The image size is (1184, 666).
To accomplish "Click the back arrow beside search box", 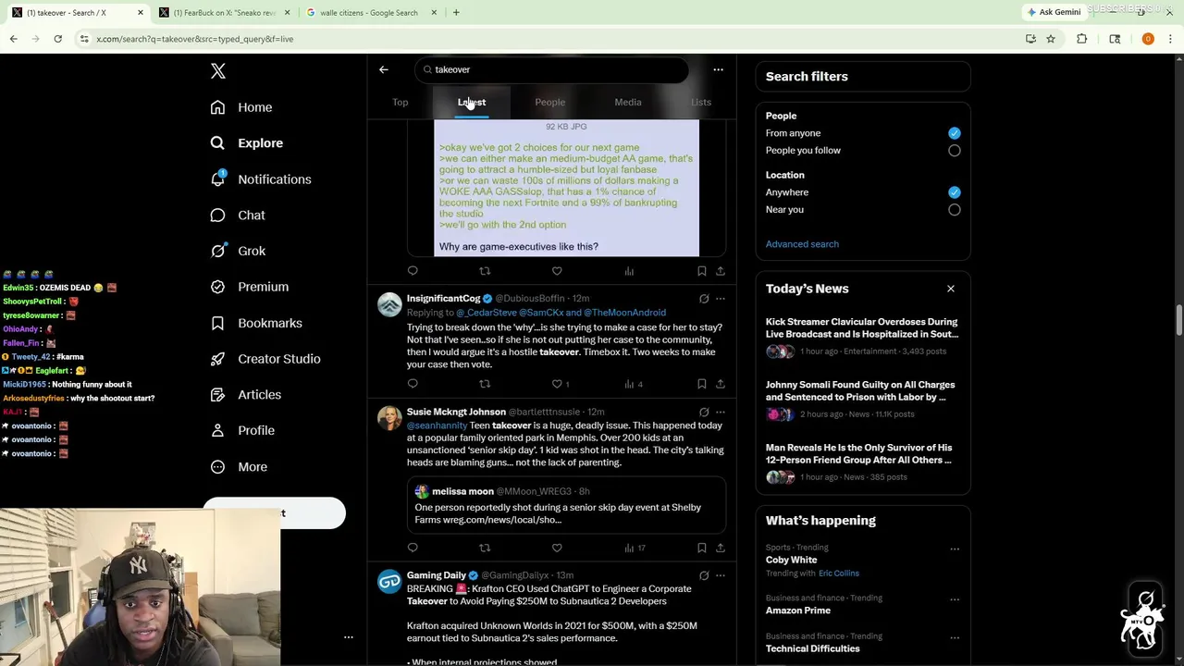I will coord(384,69).
